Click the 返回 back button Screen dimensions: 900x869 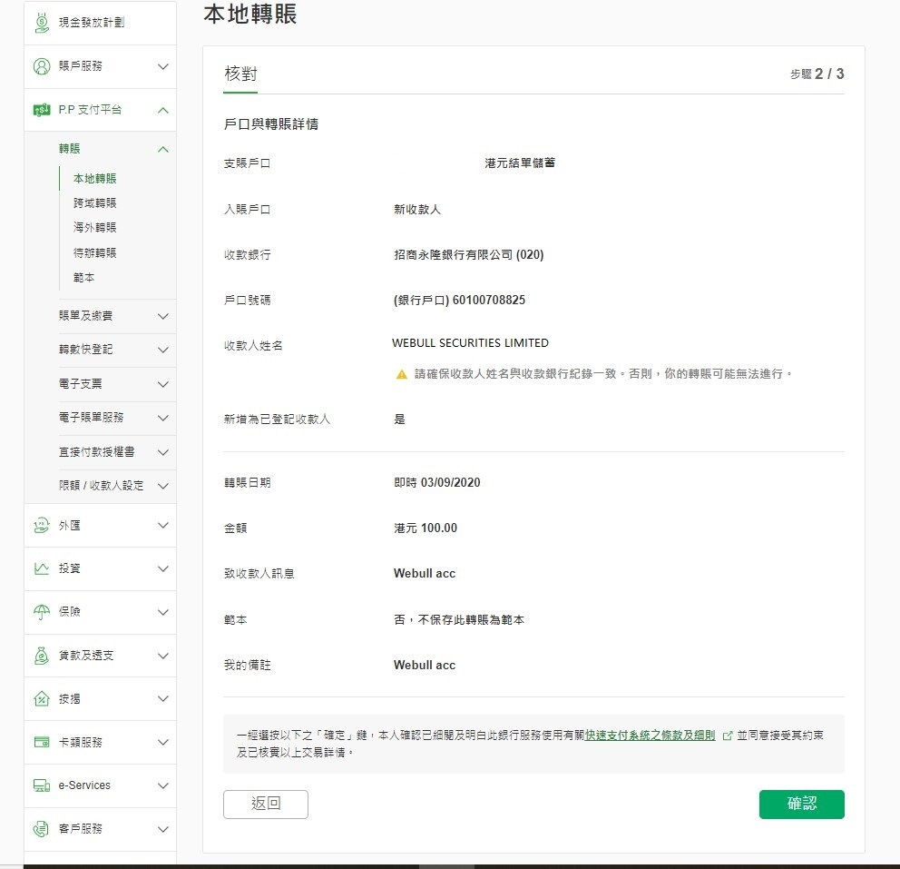tap(266, 805)
